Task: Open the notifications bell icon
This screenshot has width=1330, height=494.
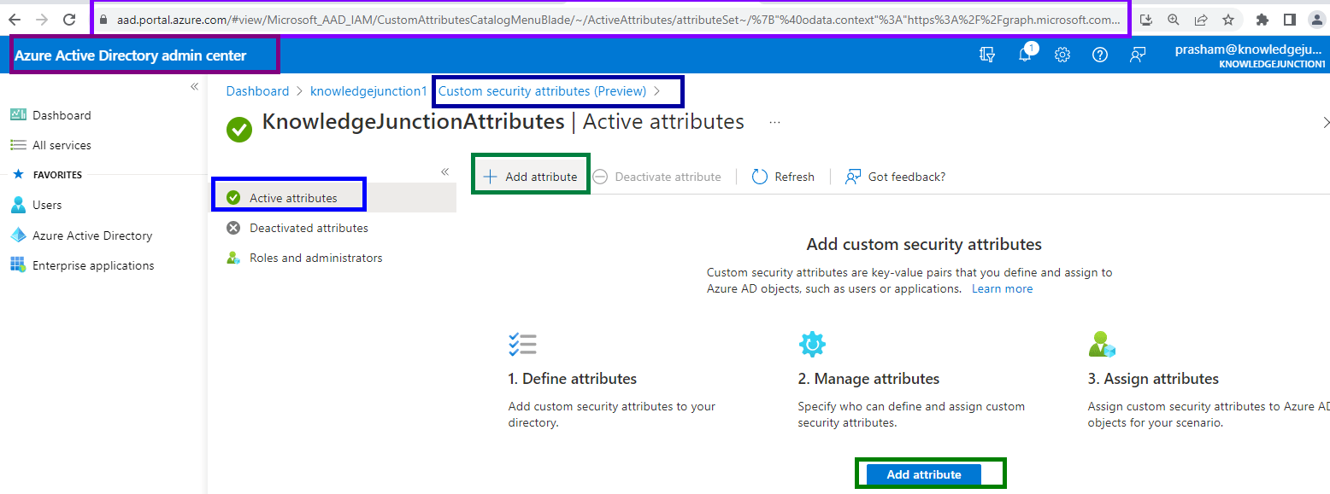Action: (x=1025, y=55)
